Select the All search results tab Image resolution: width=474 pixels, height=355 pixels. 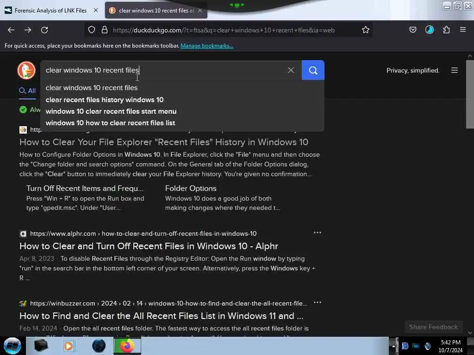tap(27, 91)
